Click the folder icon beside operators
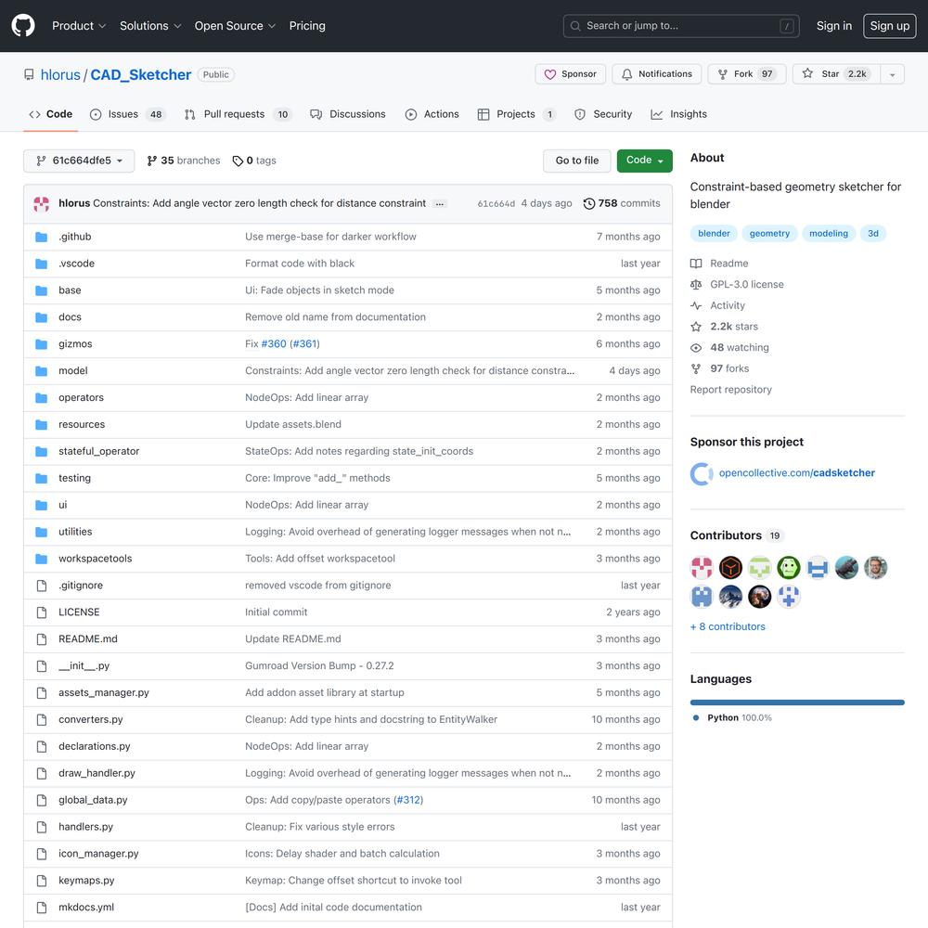Viewport: 928px width, 928px height. point(42,398)
